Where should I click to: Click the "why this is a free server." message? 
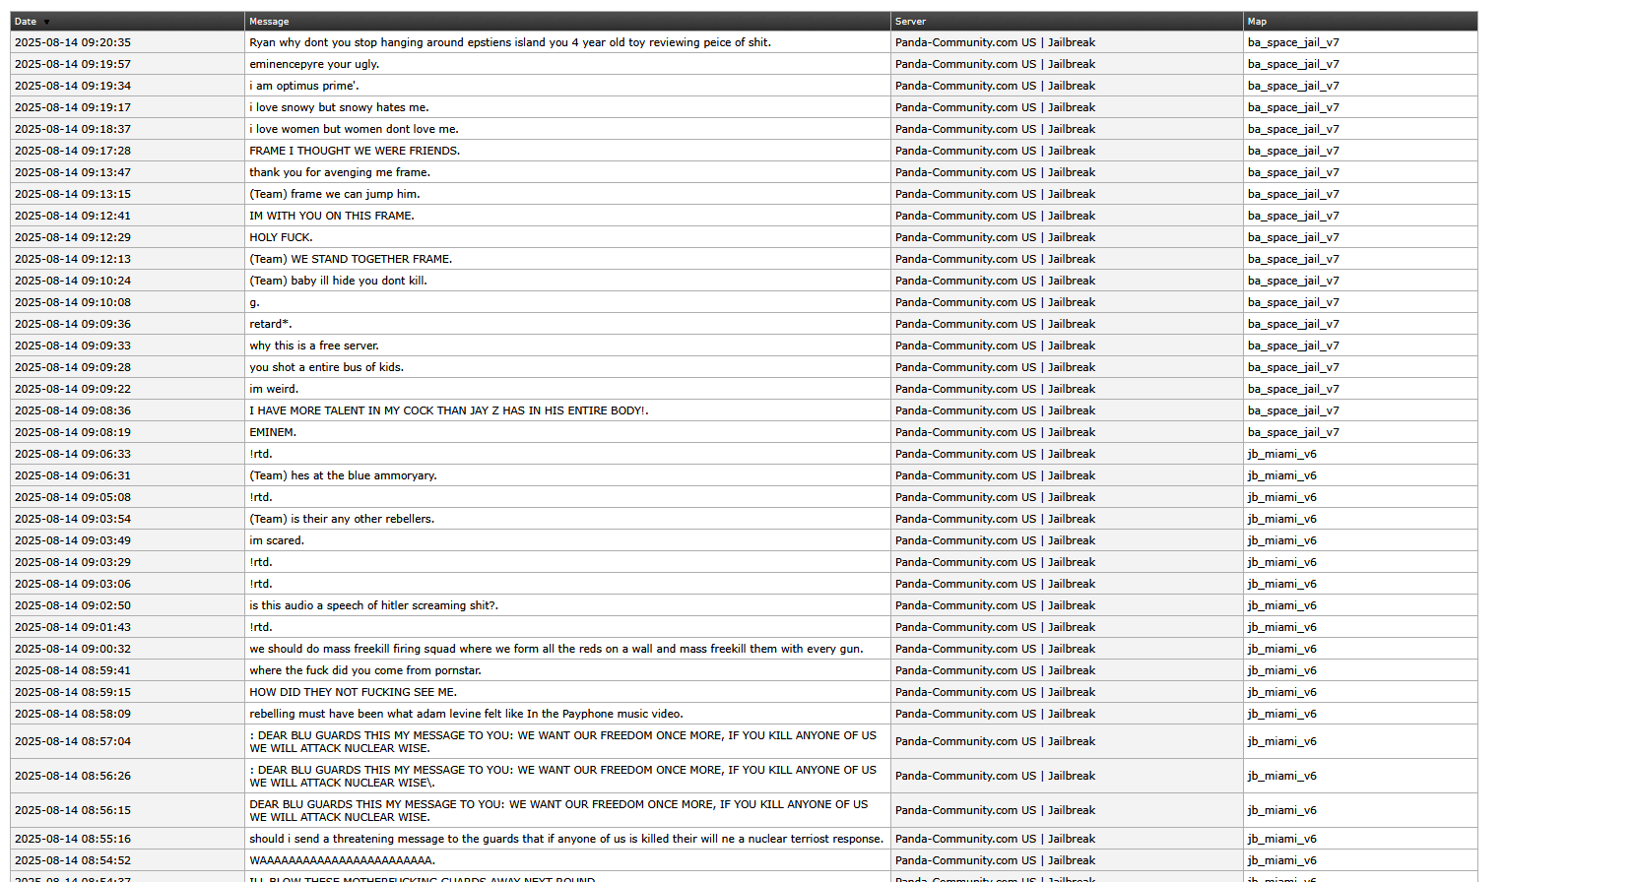[314, 346]
